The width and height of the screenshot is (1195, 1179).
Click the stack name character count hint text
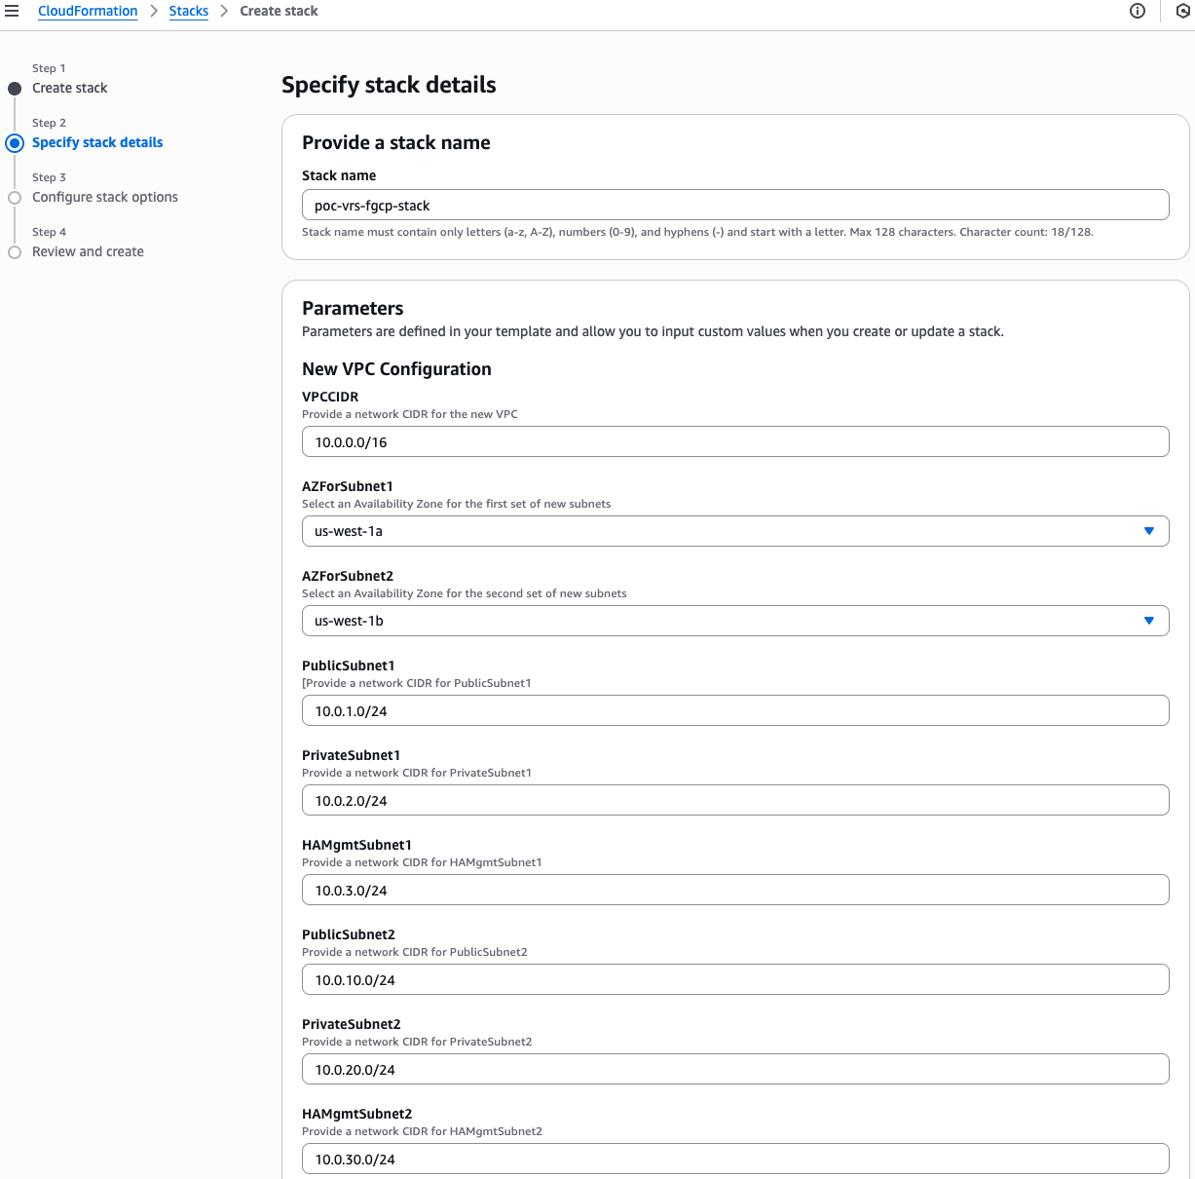point(697,232)
